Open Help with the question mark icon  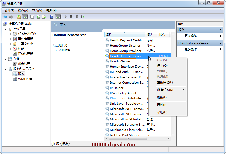(x=52, y=17)
